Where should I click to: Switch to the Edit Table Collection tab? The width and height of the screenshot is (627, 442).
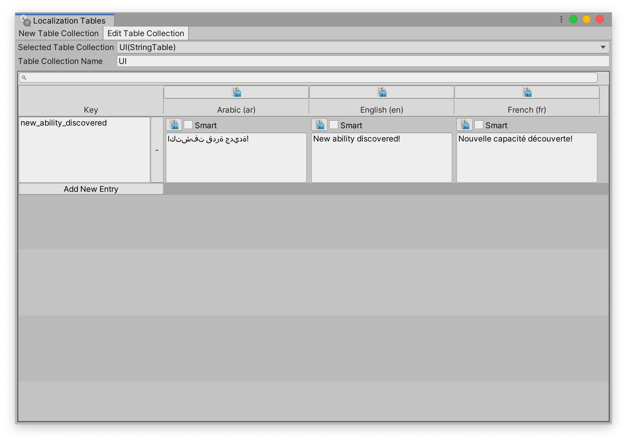click(145, 33)
